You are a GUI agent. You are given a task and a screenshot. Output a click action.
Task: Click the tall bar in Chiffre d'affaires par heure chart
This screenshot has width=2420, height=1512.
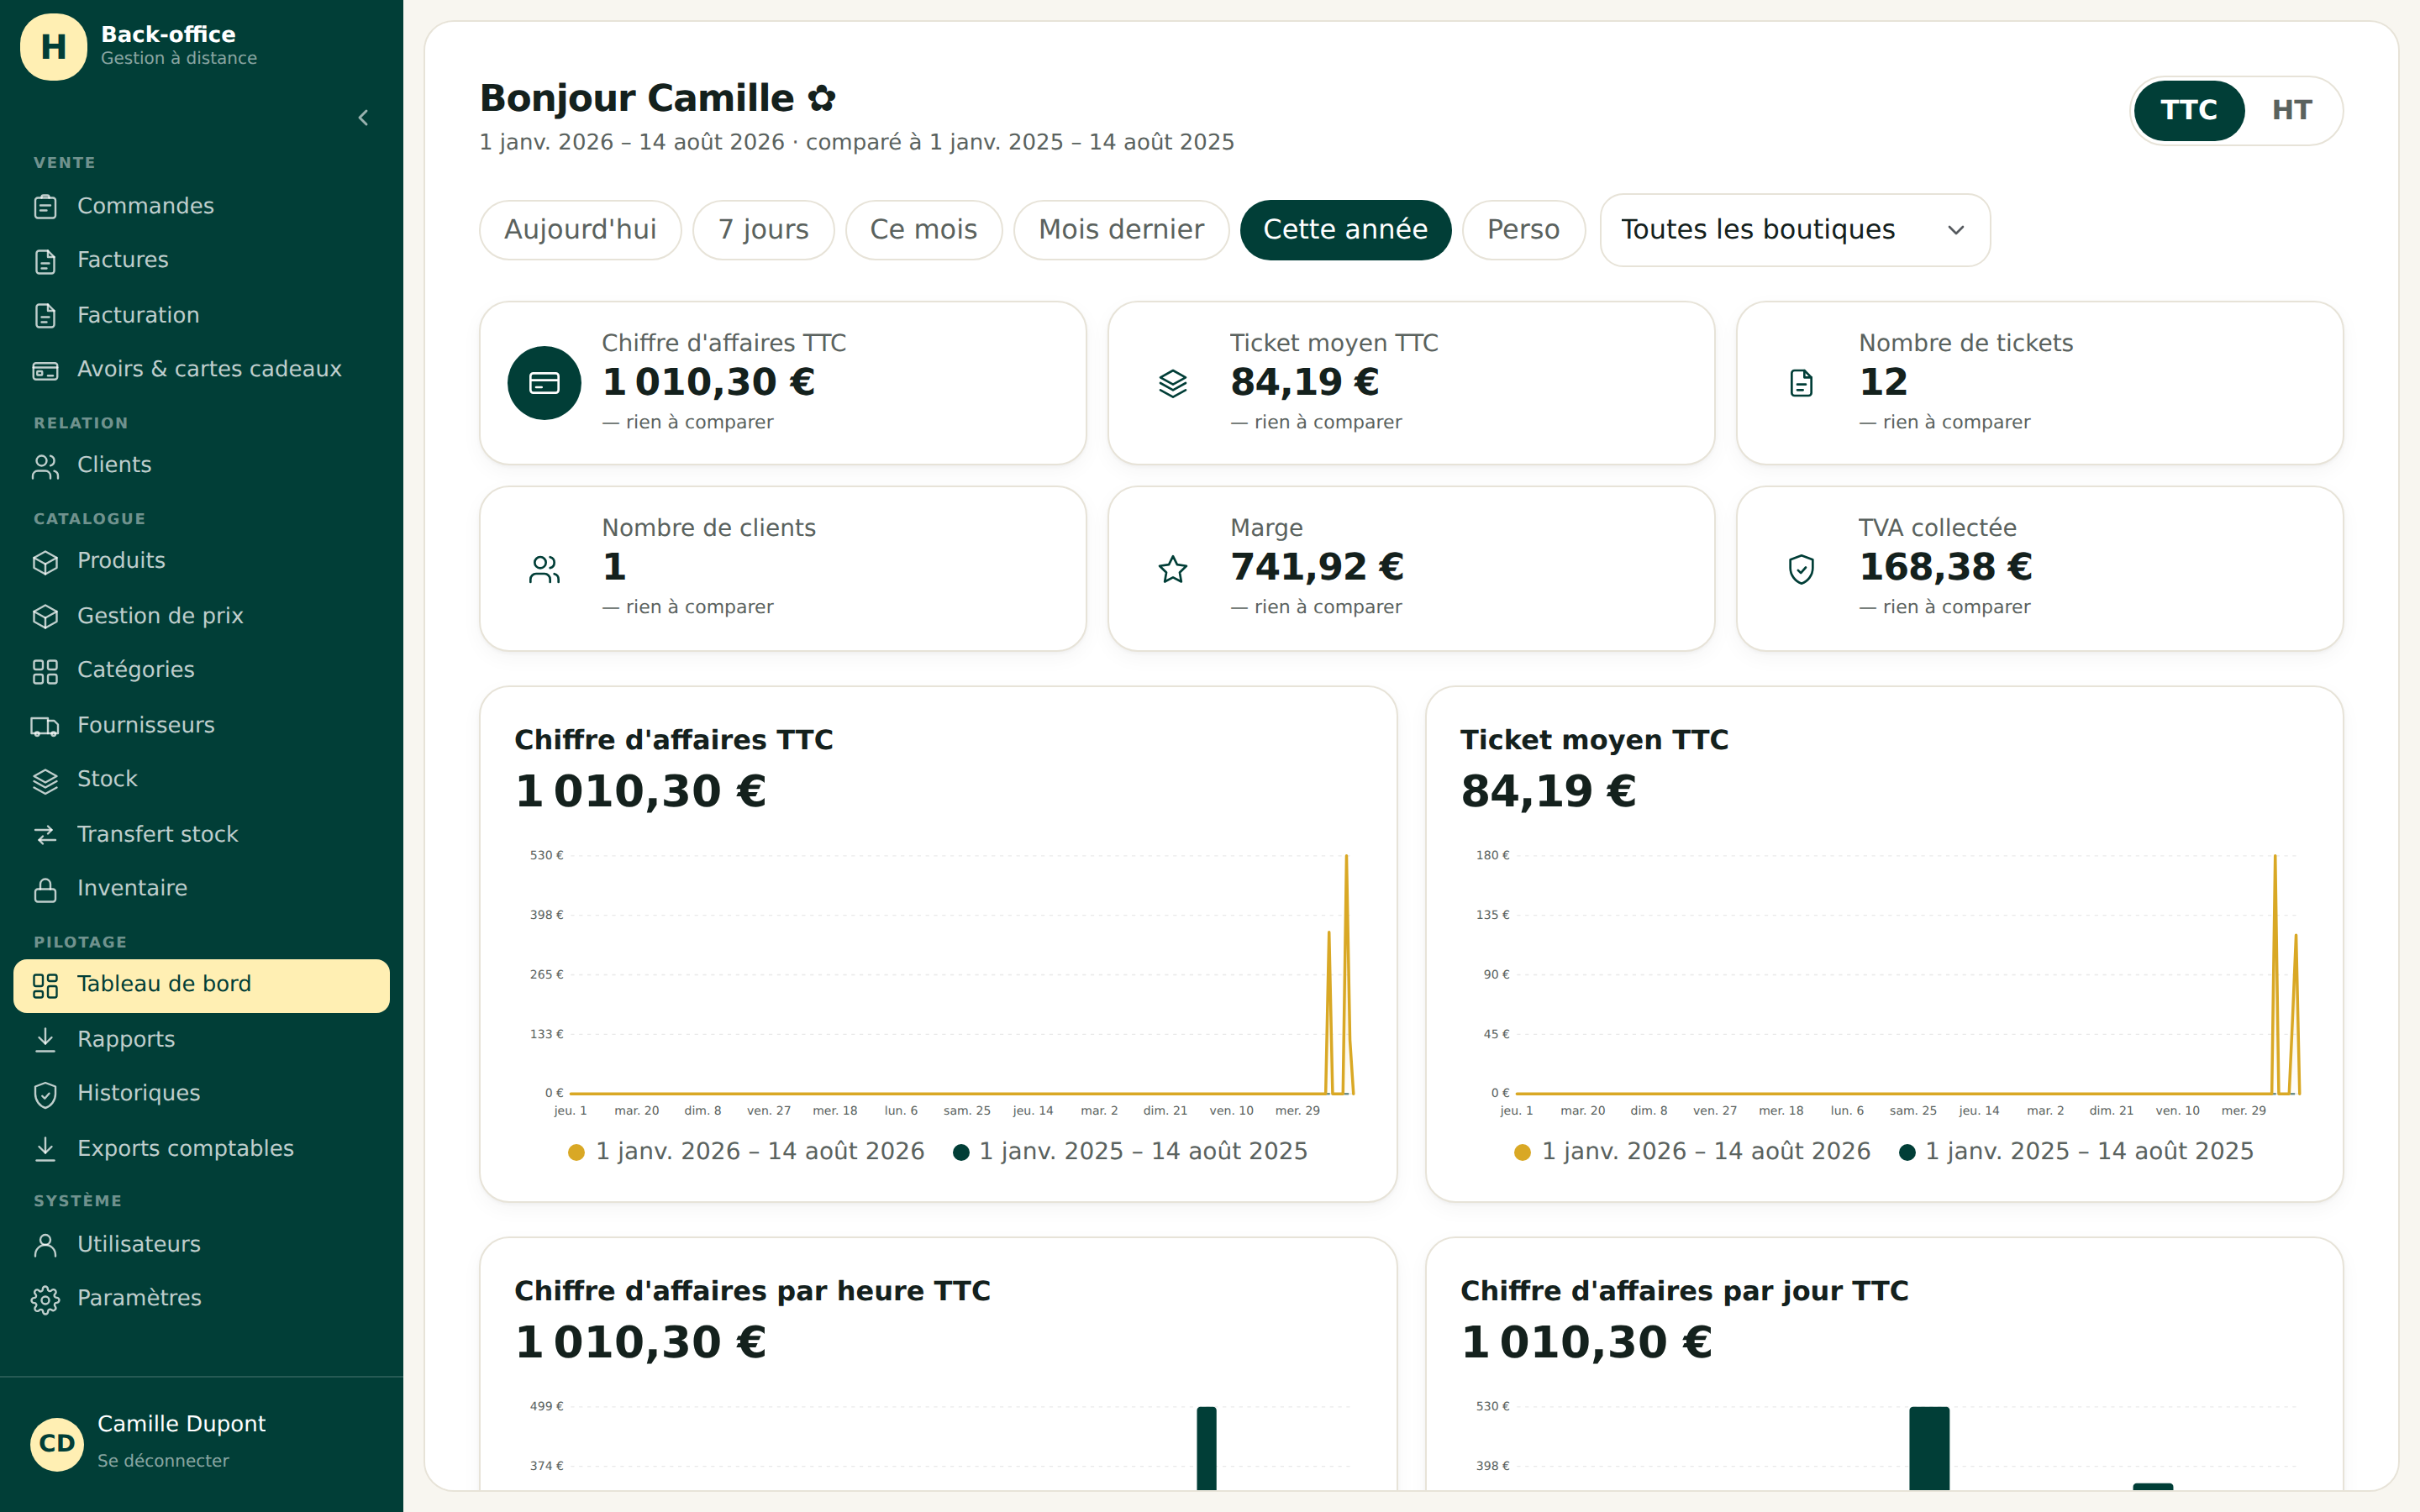[1206, 1449]
